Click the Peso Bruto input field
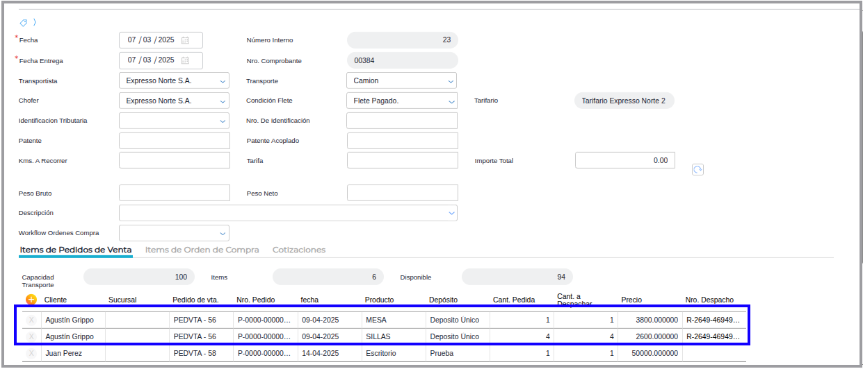Screen dimensions: 863x369 [174, 193]
